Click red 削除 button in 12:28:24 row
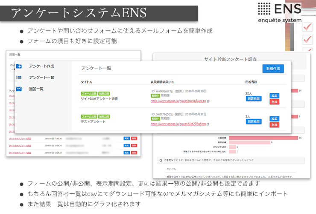Viewport: 316px width, 214px height. point(134,152)
